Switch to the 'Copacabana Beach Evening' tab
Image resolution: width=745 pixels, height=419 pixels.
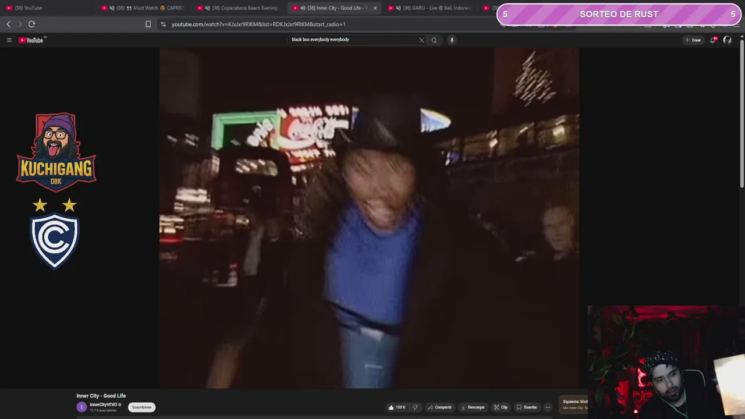coord(239,8)
